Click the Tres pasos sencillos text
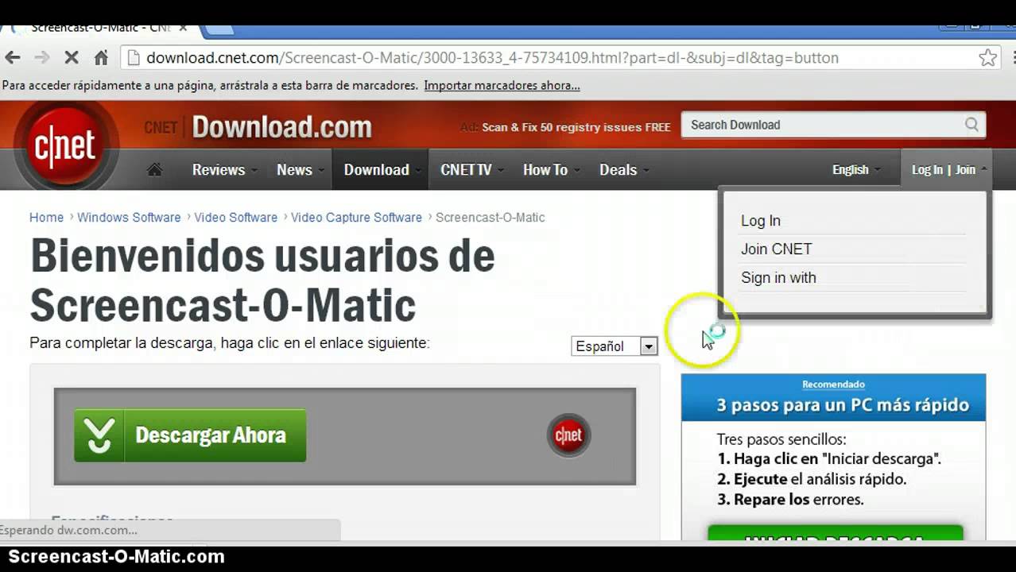The image size is (1016, 572). tap(781, 439)
